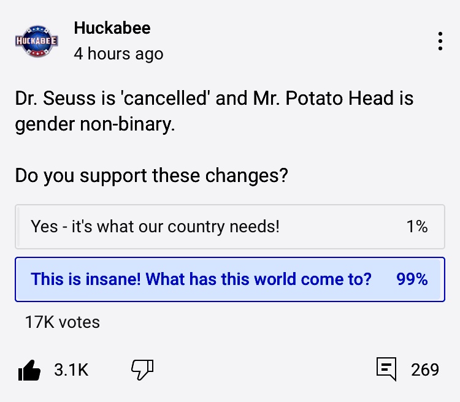
Task: Click the 99% result percentage
Action: pos(412,279)
